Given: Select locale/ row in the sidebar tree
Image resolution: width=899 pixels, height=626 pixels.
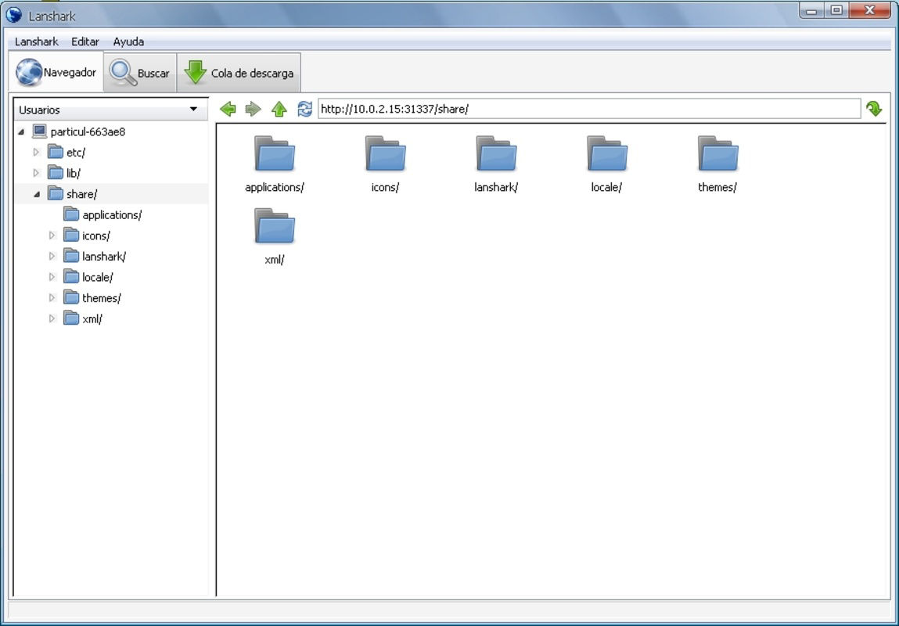Looking at the screenshot, I should tap(110, 277).
